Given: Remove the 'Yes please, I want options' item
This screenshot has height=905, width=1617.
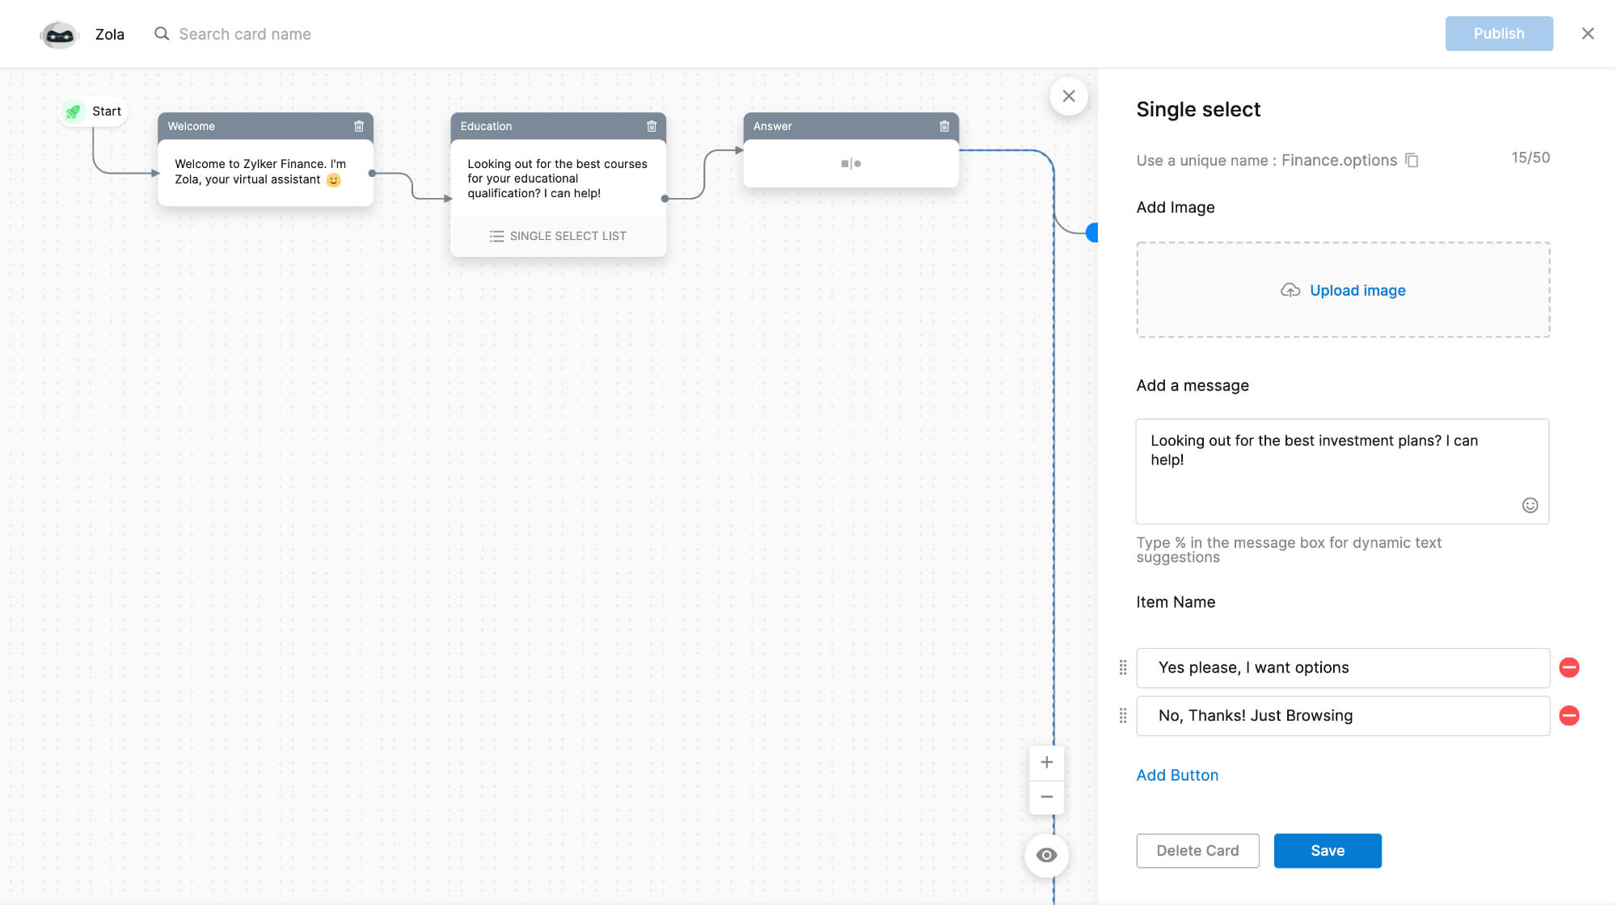Looking at the screenshot, I should point(1568,667).
